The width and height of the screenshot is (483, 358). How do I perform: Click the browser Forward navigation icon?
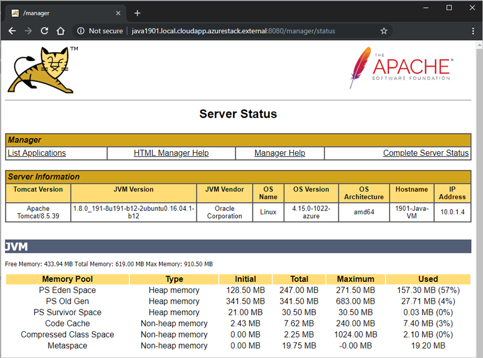(x=28, y=31)
